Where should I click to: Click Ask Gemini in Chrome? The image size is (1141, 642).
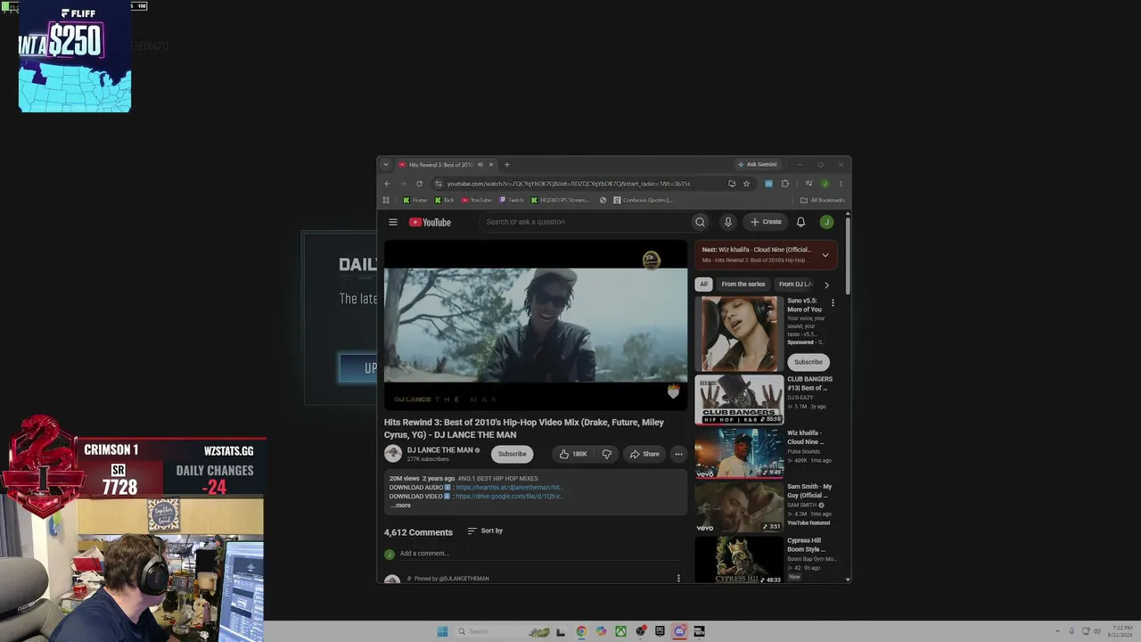click(x=758, y=164)
